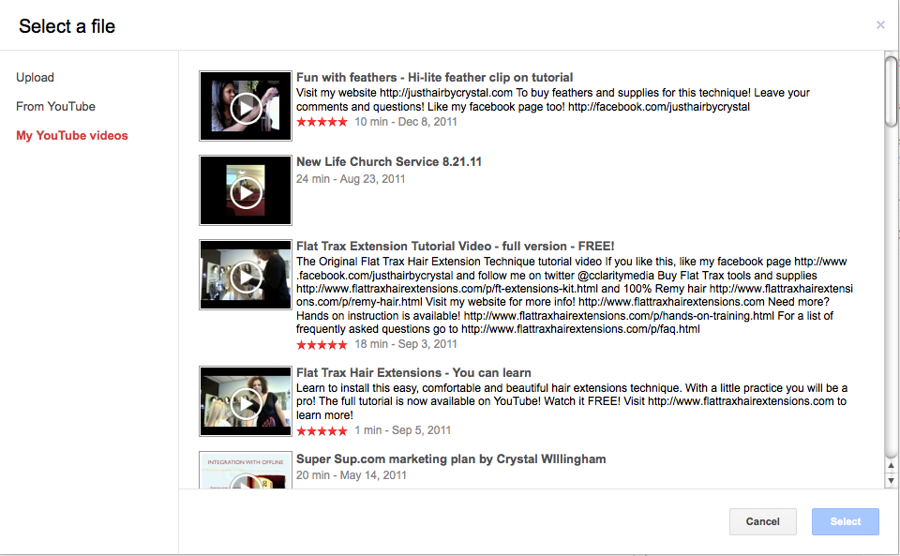Click the vertical scrollbar thumb
900x556 pixels.
pos(891,91)
